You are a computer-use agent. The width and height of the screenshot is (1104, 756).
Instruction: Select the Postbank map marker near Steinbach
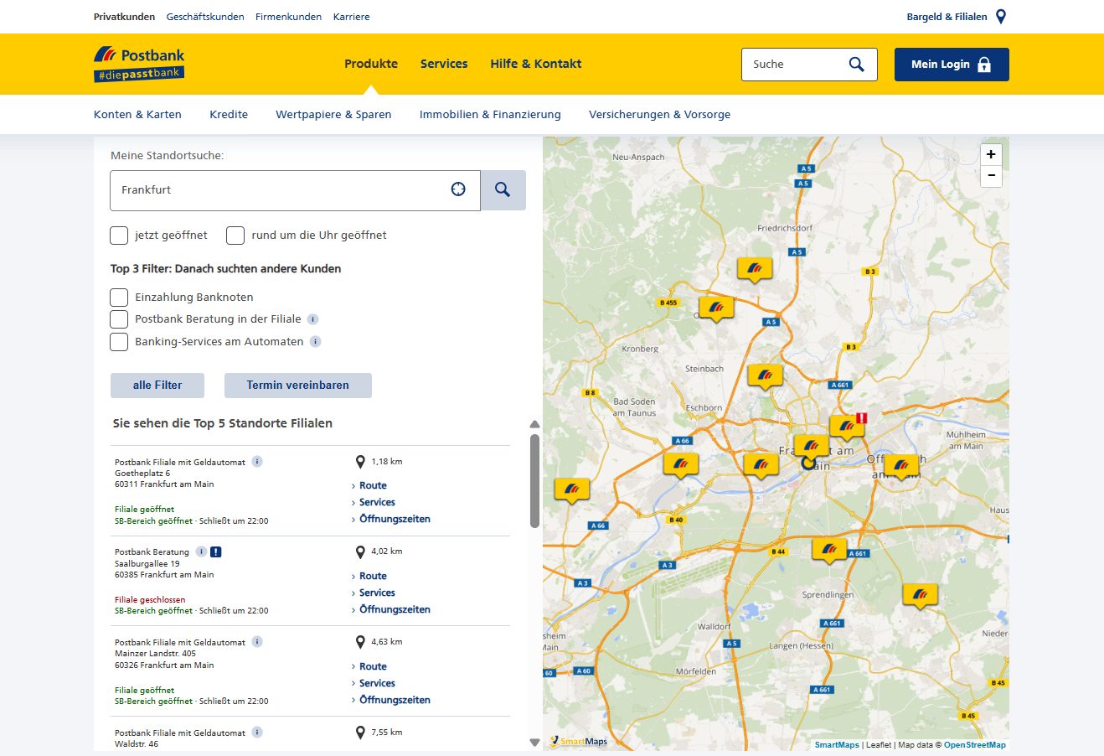coord(765,376)
